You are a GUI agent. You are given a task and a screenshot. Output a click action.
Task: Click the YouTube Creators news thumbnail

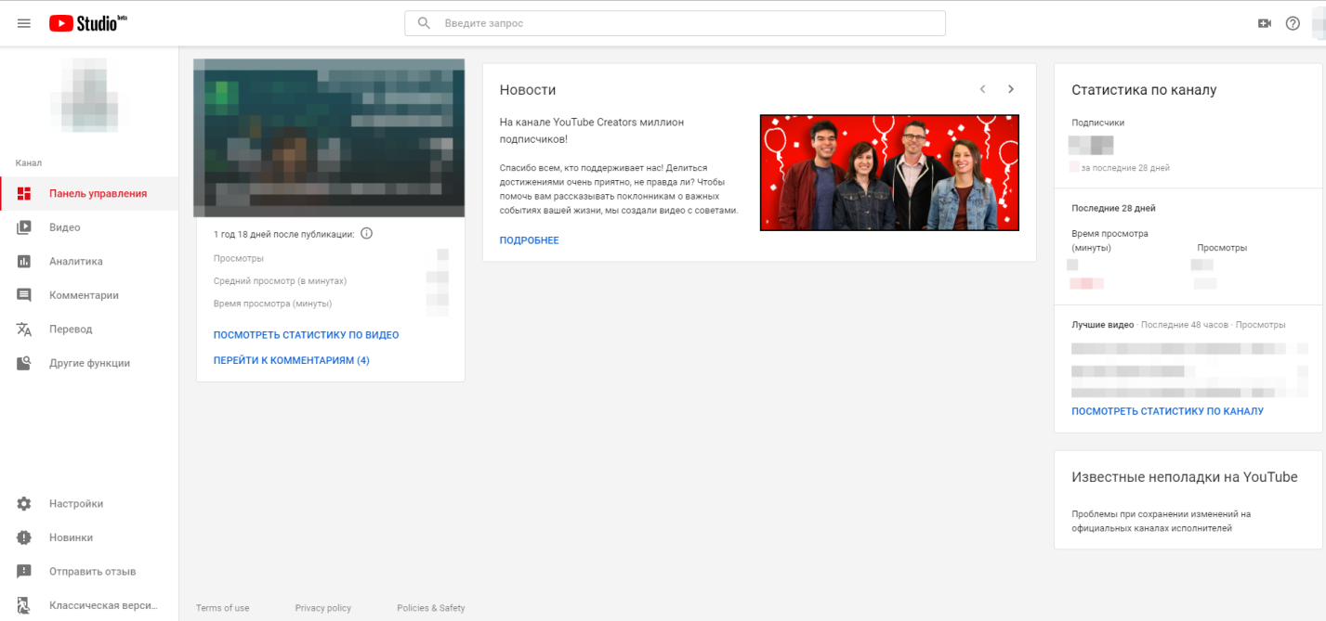point(889,173)
